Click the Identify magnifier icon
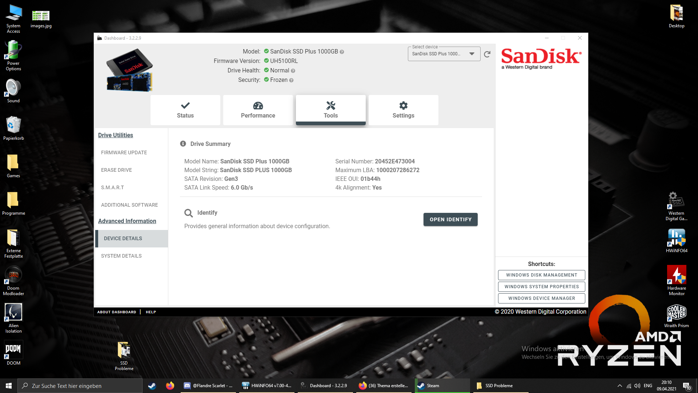This screenshot has height=393, width=698. [x=188, y=213]
